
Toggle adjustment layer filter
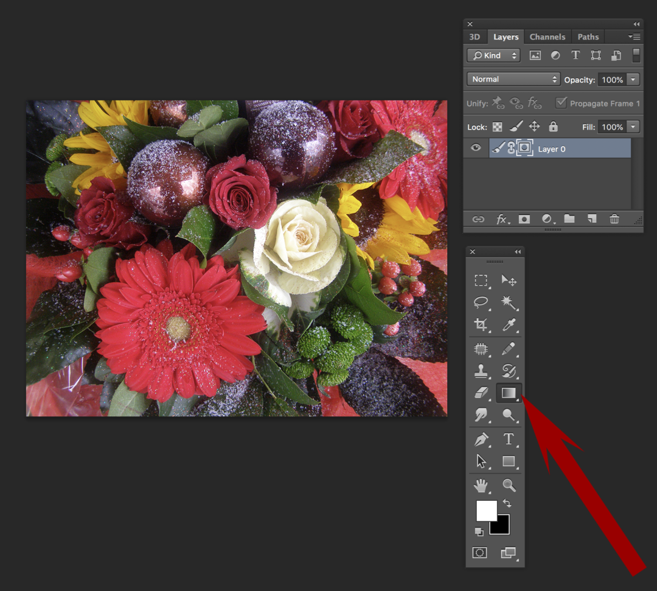click(555, 55)
